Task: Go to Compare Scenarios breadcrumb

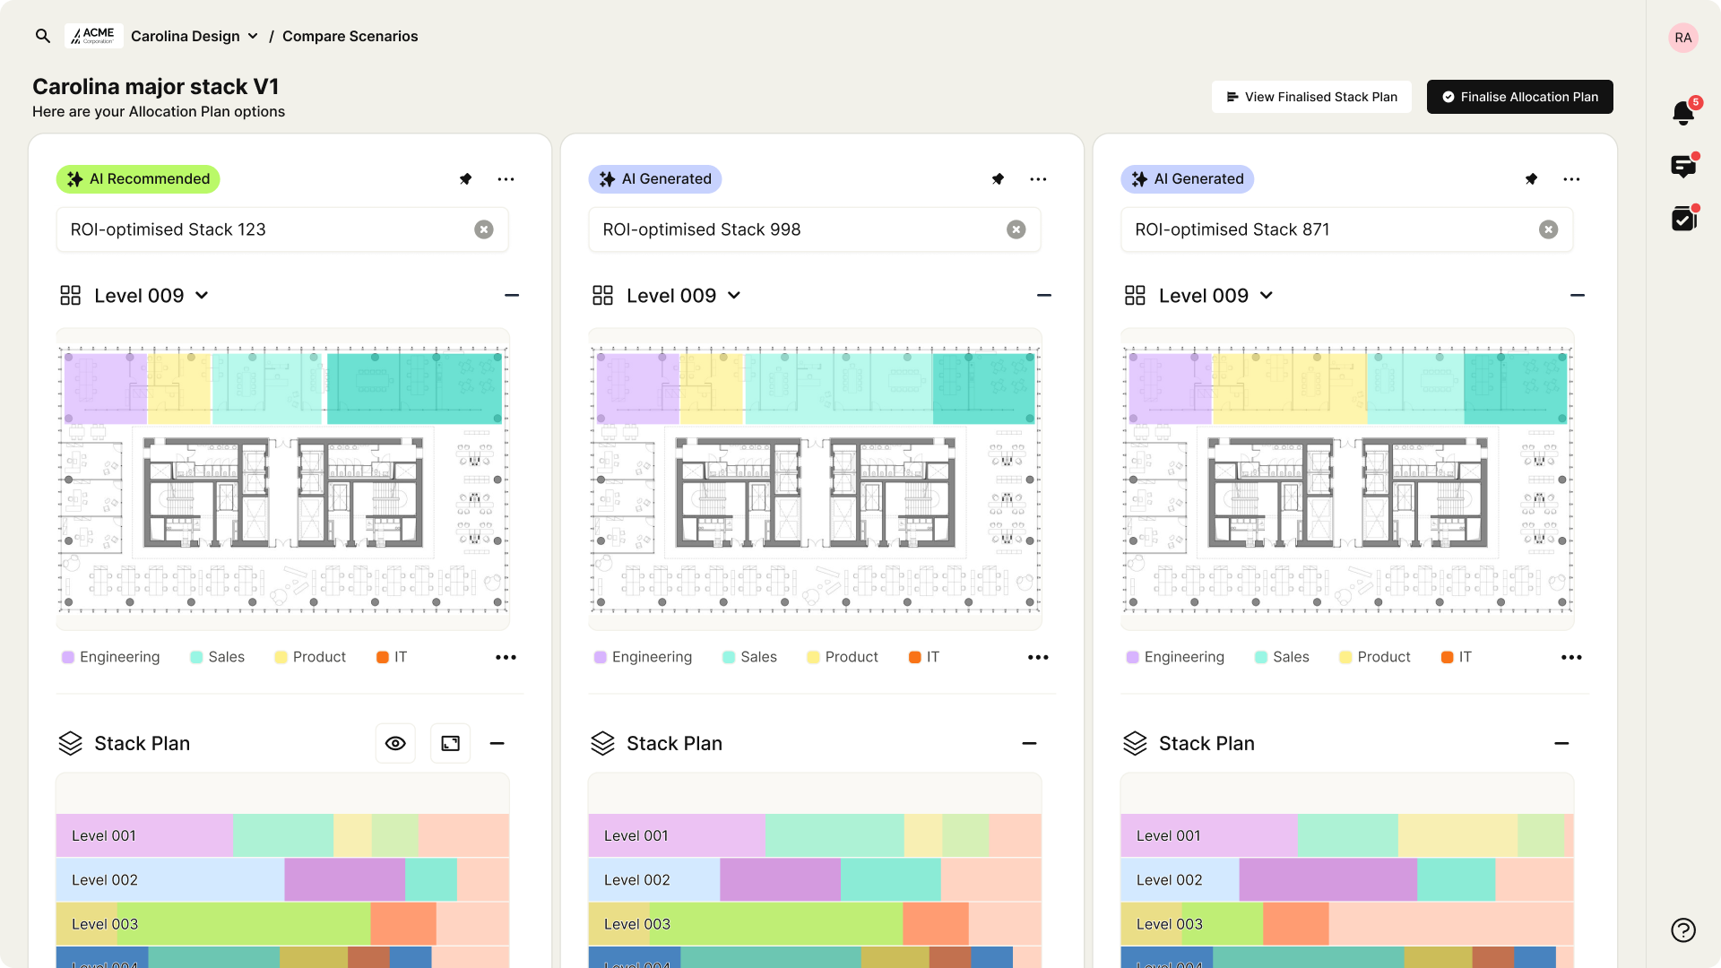Action: click(350, 36)
